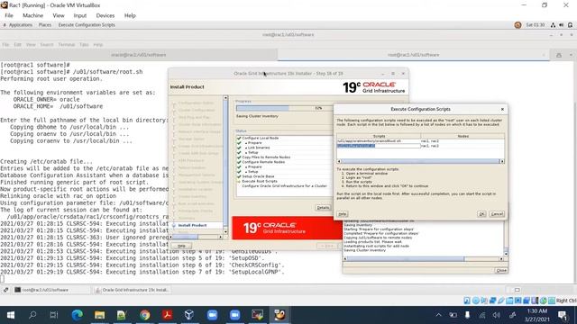
Task: Click the Scripts column header
Action: [x=379, y=136]
